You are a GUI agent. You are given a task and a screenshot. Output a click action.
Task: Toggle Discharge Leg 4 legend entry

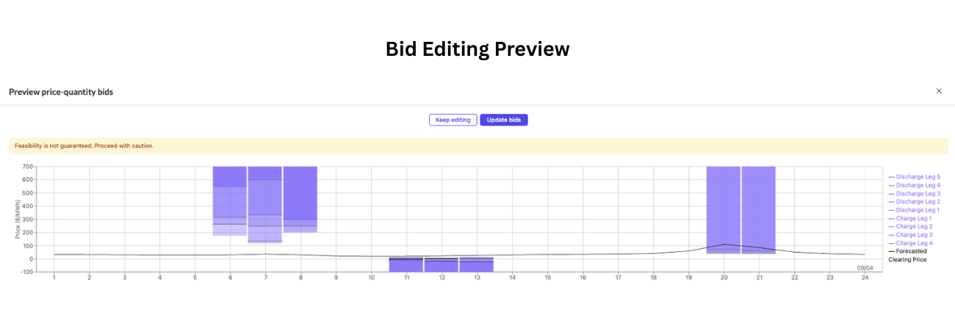point(914,185)
